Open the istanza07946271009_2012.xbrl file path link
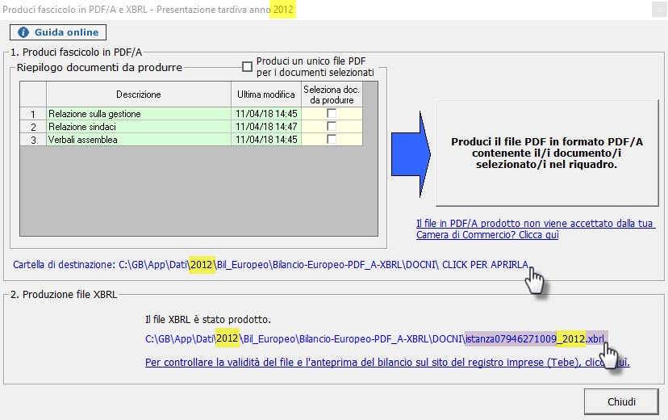 (374, 339)
